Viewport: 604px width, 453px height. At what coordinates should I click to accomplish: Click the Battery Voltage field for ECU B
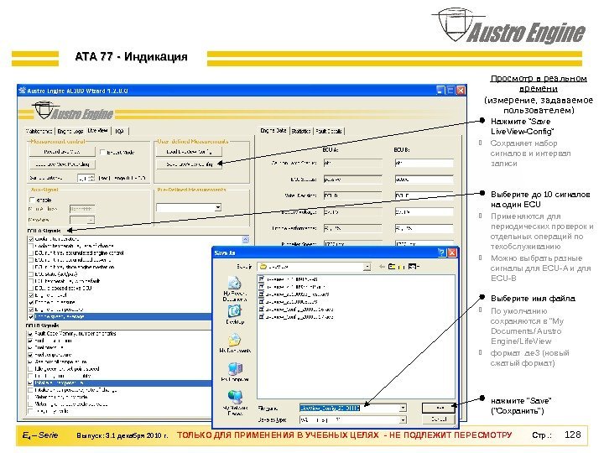click(424, 212)
